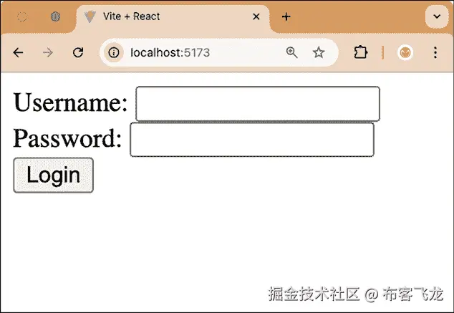
Task: Go back using the browser back arrow
Action: click(18, 53)
